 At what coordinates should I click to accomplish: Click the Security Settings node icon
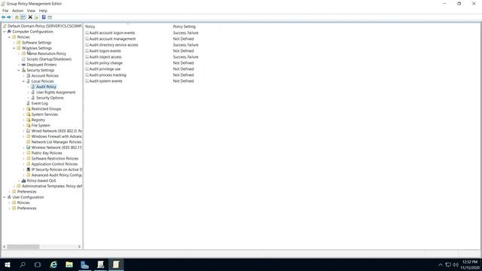23,70
